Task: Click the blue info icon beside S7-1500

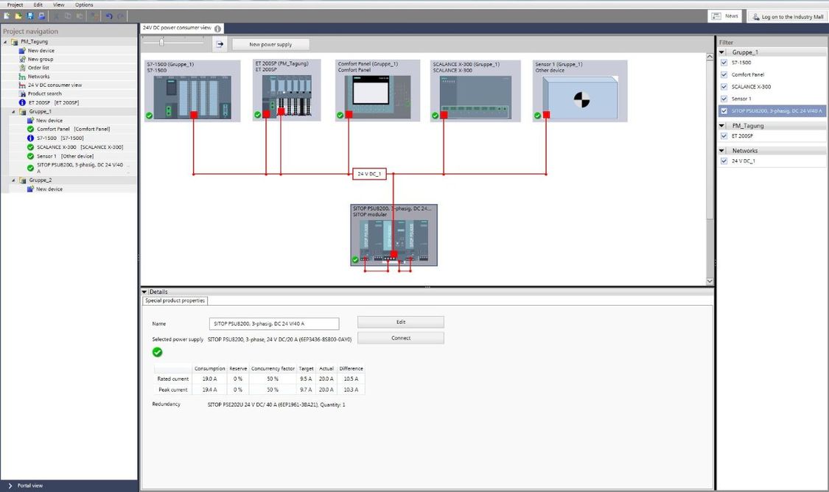Action: pos(31,138)
